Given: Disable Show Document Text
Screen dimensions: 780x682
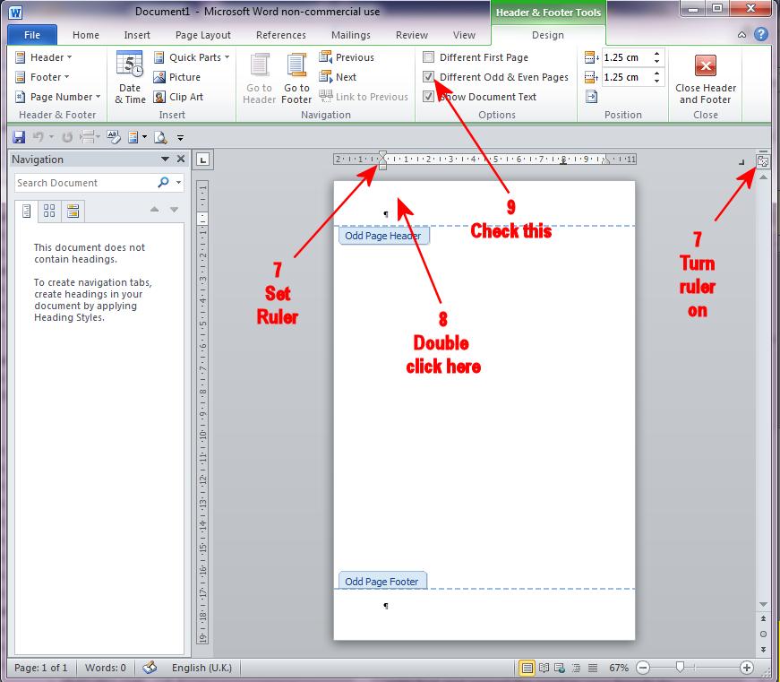Looking at the screenshot, I should pos(428,96).
